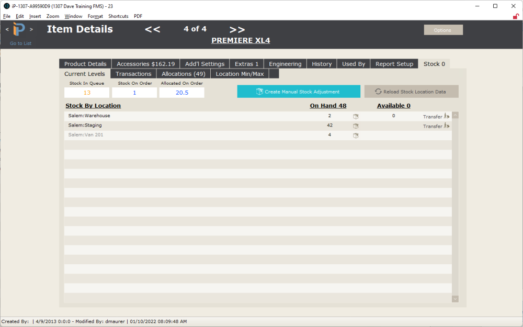The height and width of the screenshot is (327, 523).
Task: Switch to History tab
Action: [x=322, y=64]
